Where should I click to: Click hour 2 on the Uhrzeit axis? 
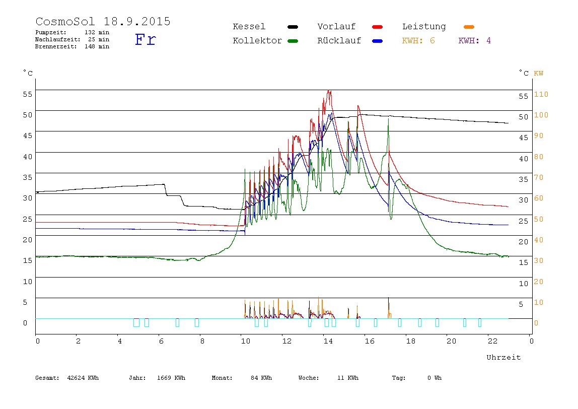click(x=78, y=341)
